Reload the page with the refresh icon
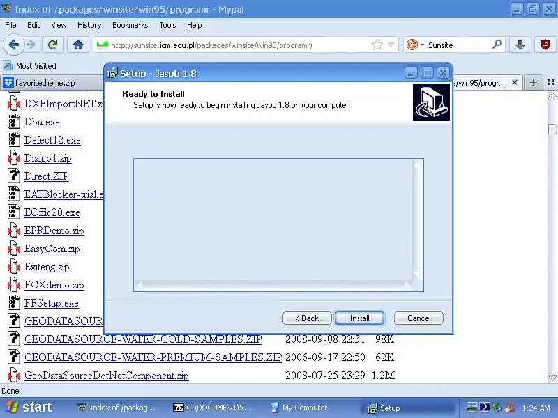The width and height of the screenshot is (558, 418). (53, 45)
